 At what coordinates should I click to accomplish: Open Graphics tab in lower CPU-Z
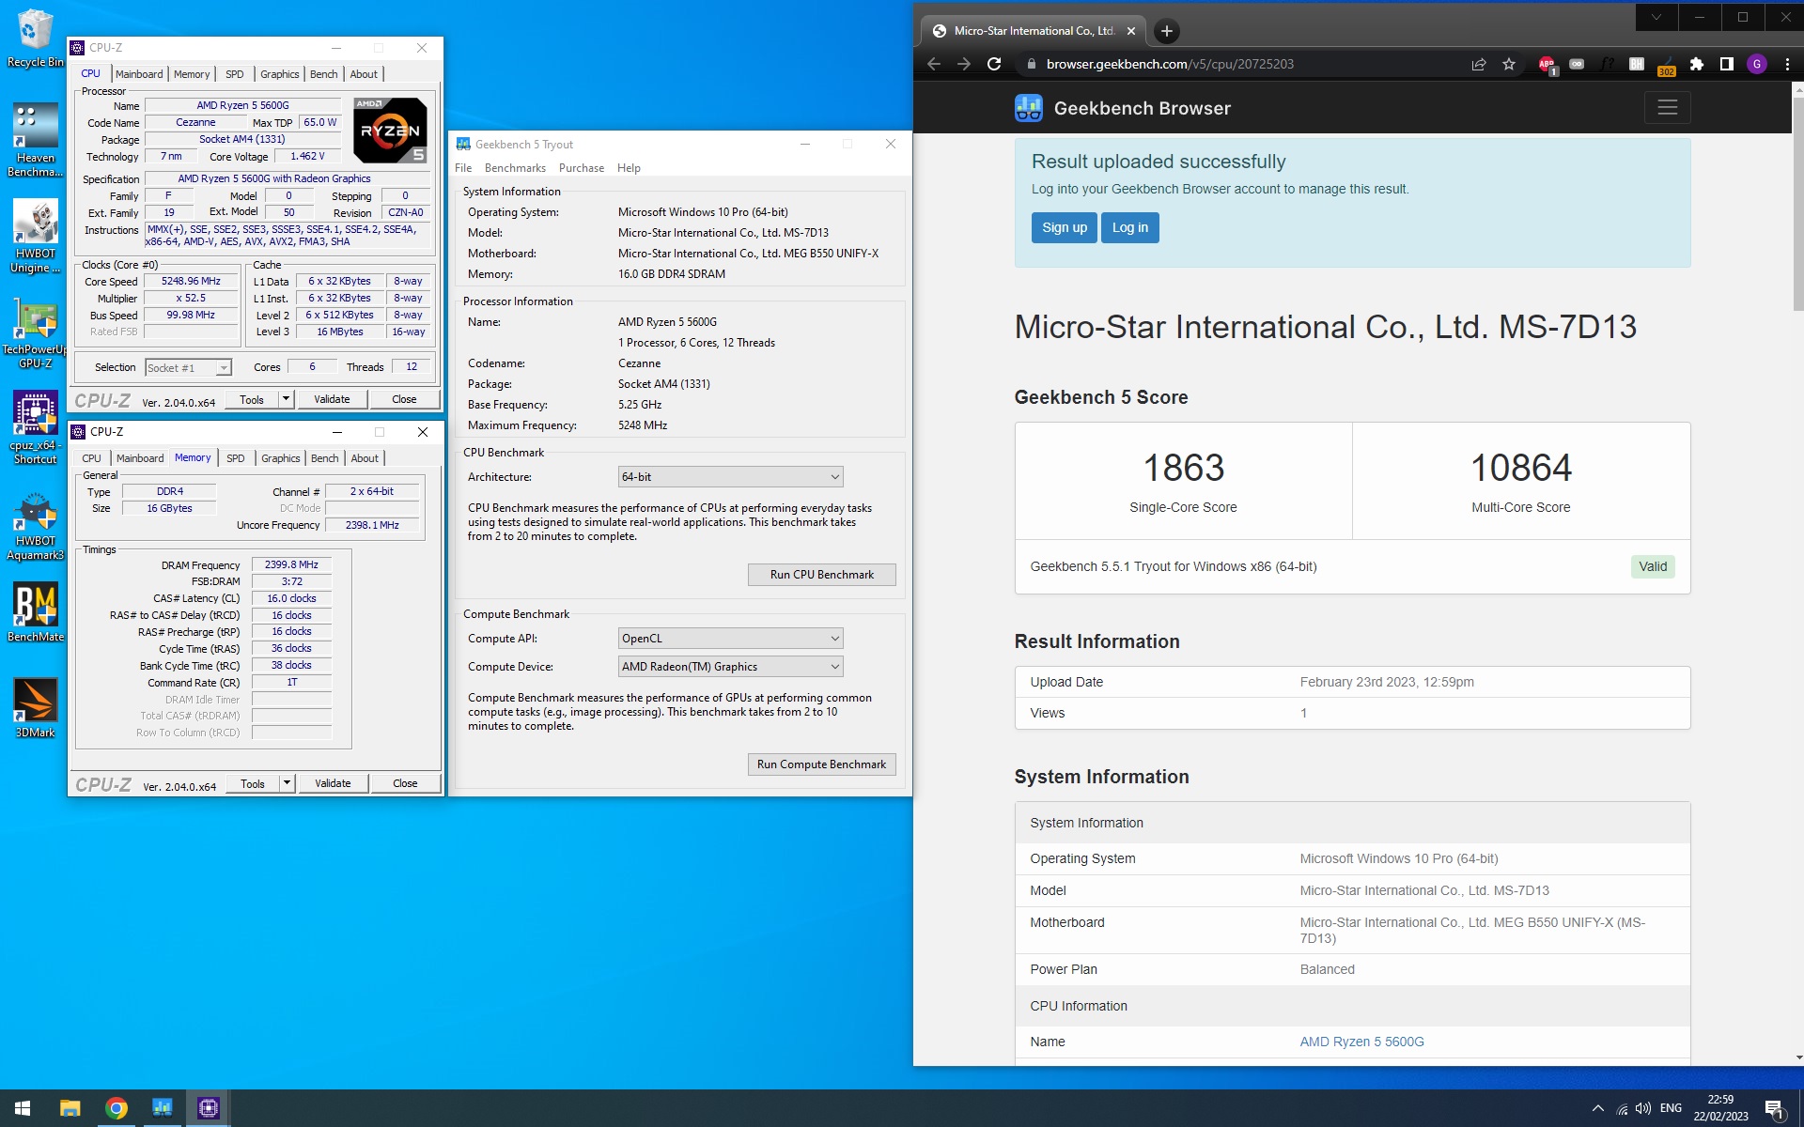[281, 458]
